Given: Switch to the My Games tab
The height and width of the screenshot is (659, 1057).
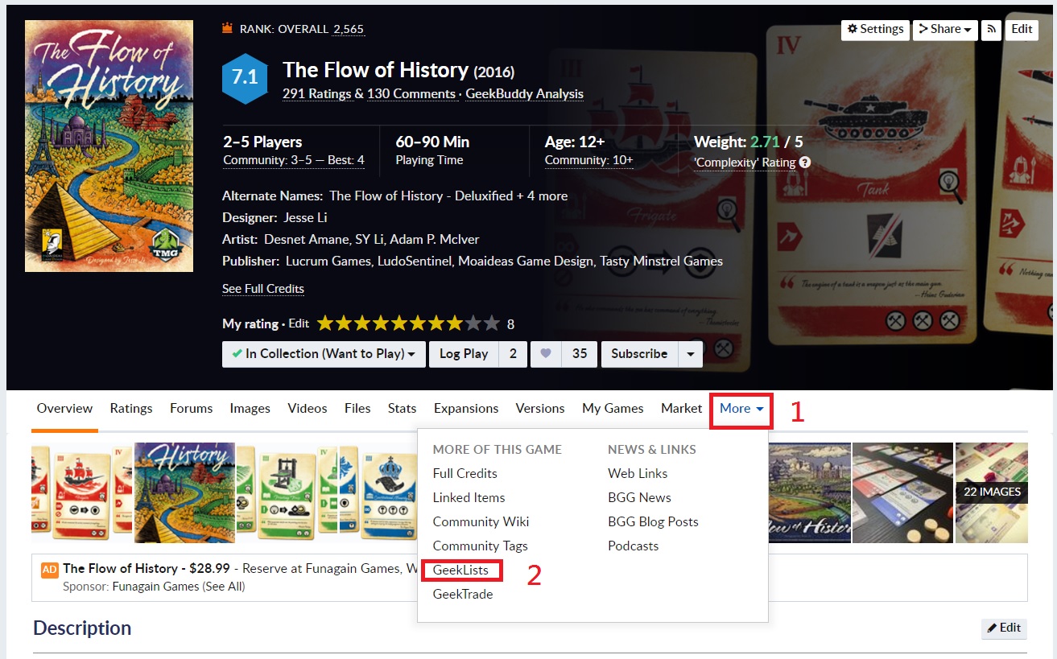Looking at the screenshot, I should pyautogui.click(x=613, y=409).
